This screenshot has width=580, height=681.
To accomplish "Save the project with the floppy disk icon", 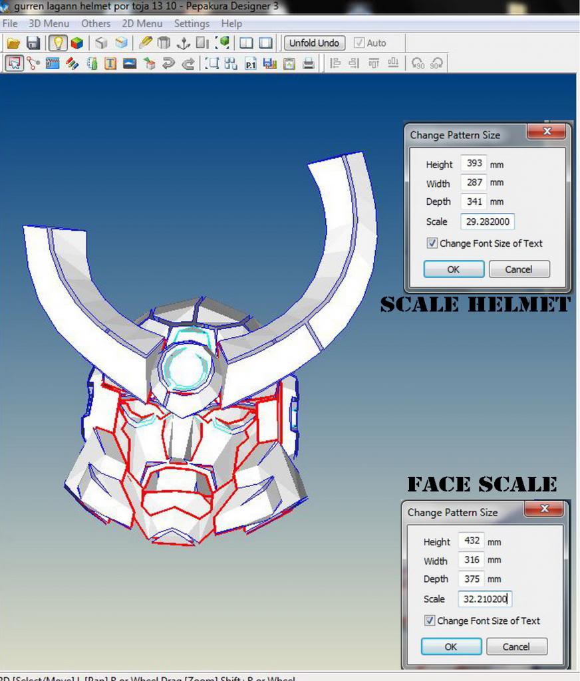I will pyautogui.click(x=33, y=43).
